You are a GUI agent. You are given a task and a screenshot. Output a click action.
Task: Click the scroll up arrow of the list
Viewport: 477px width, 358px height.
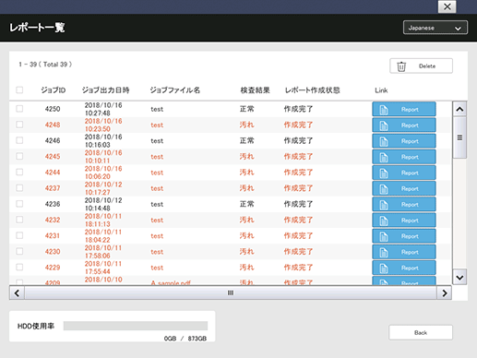(459, 109)
